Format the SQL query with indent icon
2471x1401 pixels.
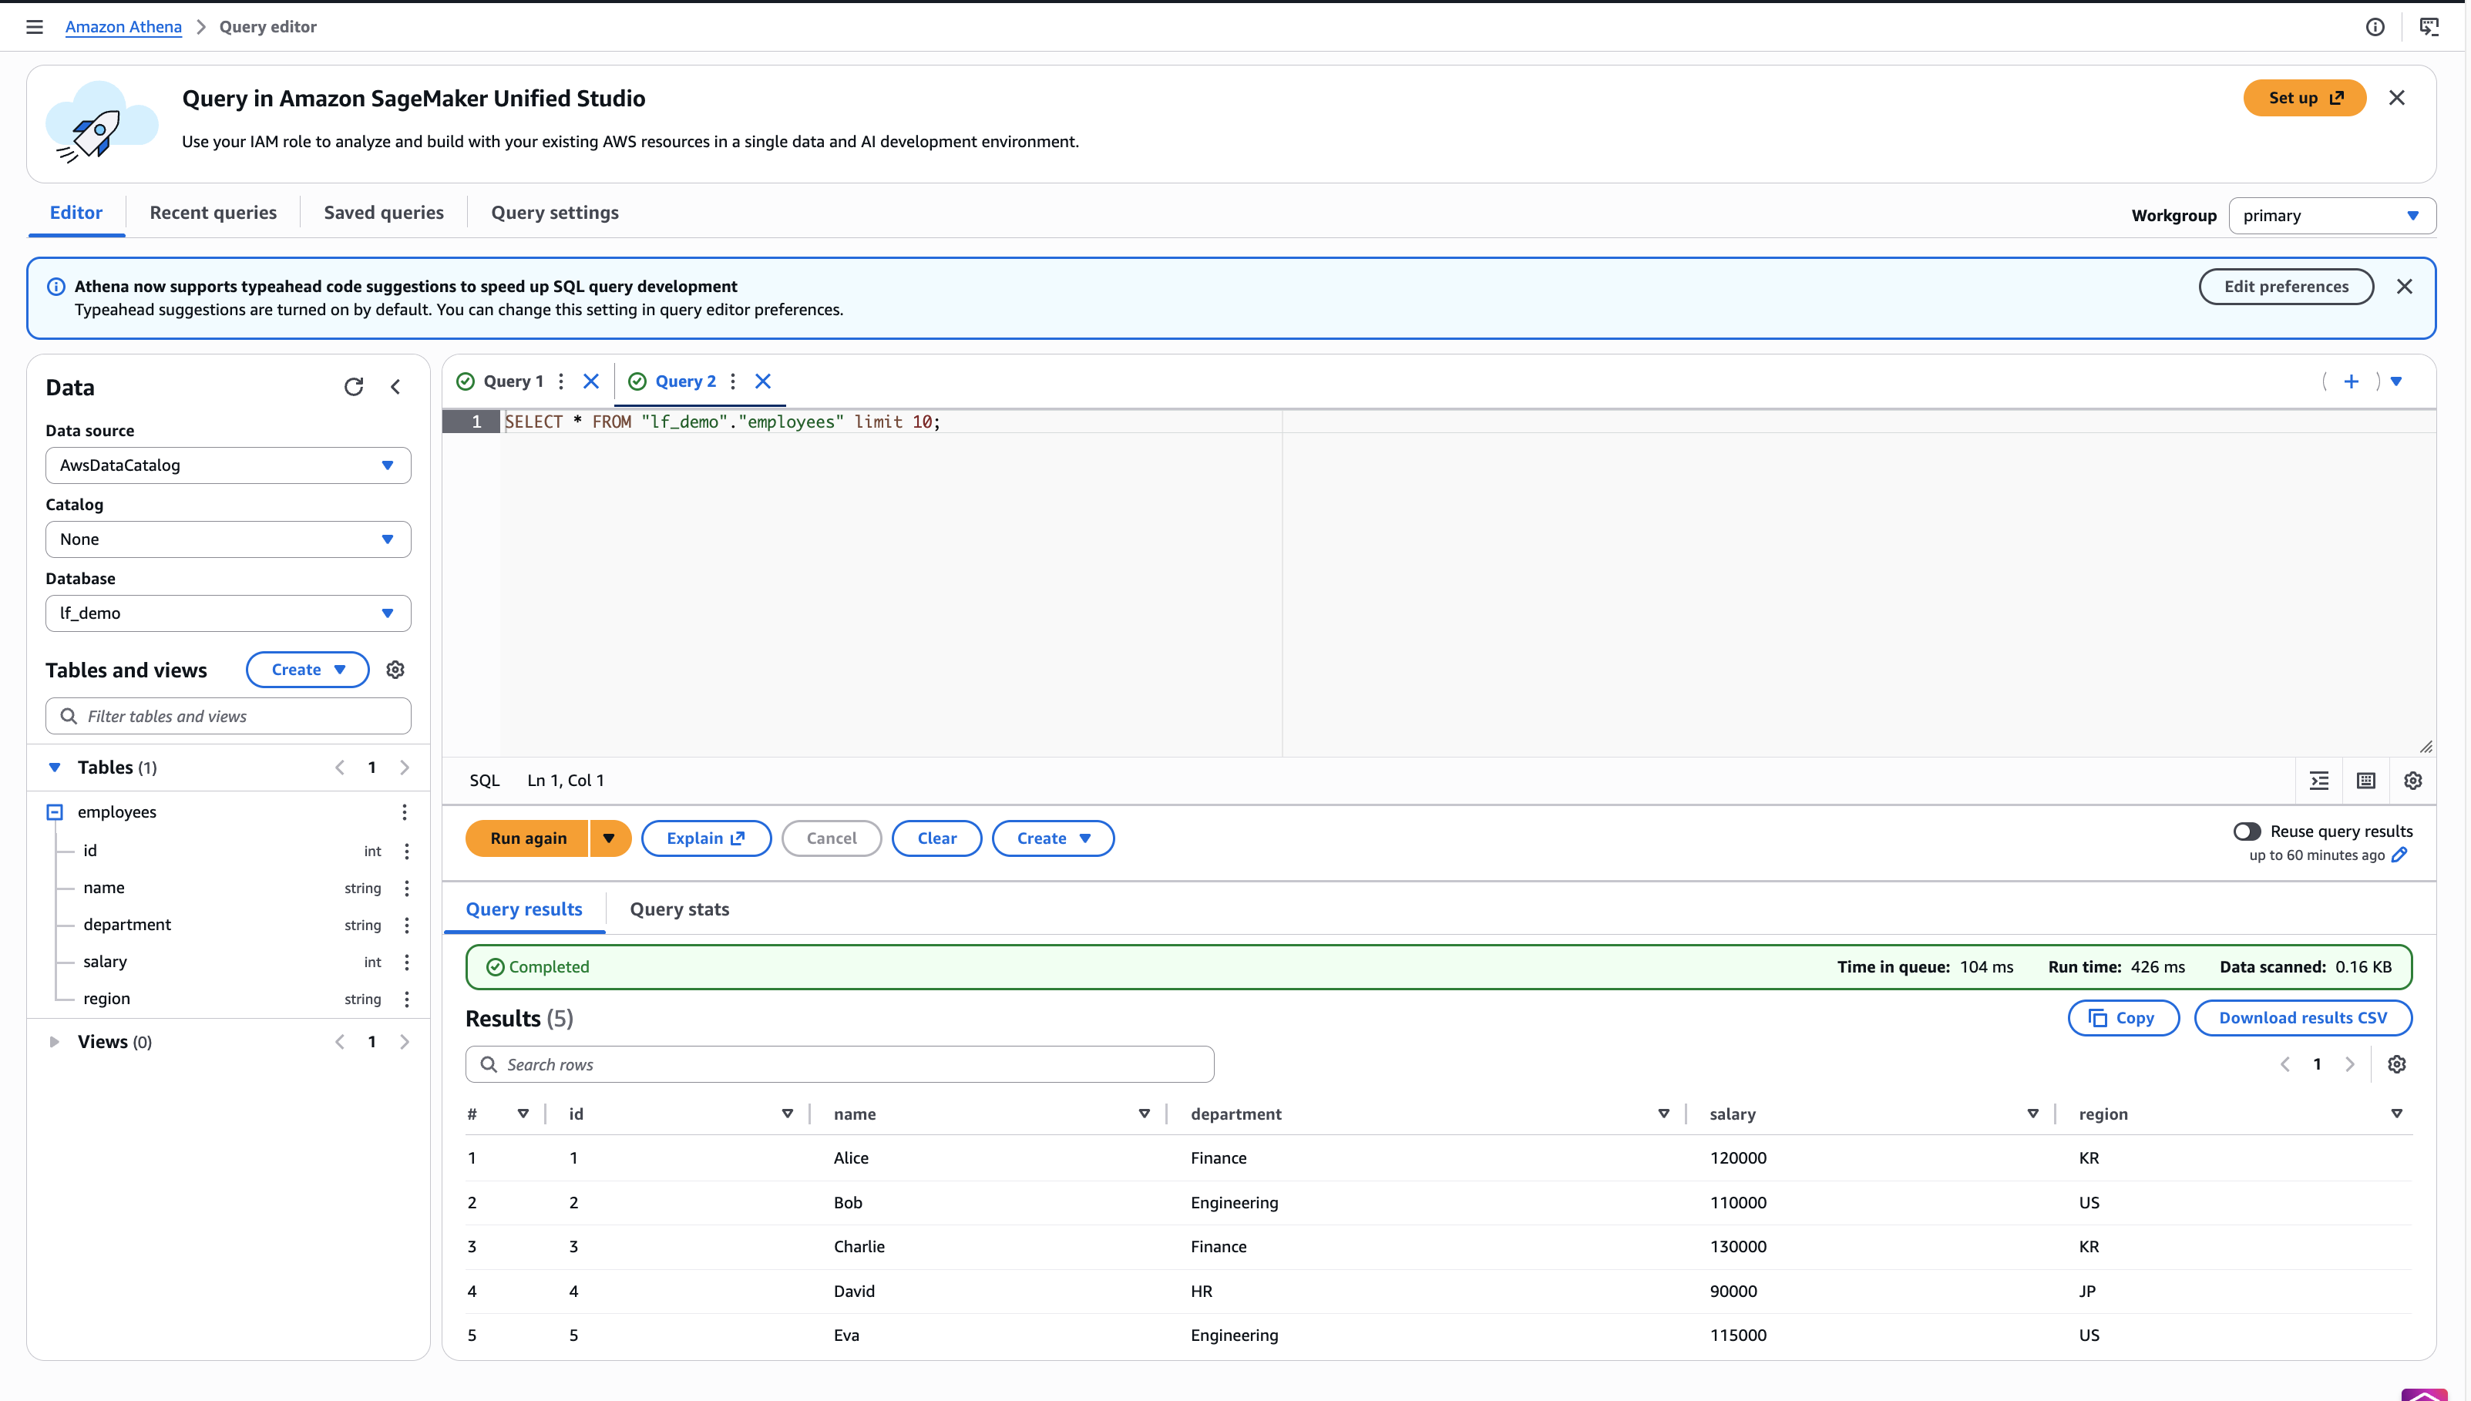[2319, 781]
